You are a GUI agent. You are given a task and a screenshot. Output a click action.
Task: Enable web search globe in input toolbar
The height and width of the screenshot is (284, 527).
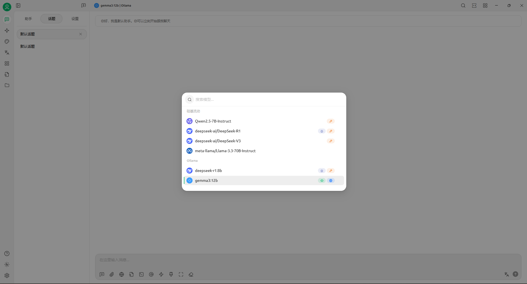tap(122, 274)
